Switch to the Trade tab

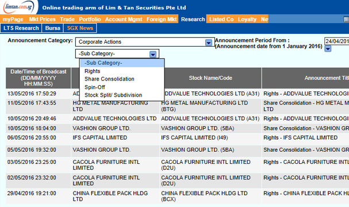[x=67, y=20]
